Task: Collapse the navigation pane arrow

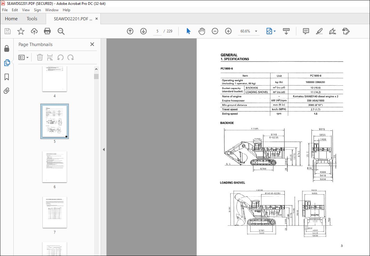Action: 104,149
